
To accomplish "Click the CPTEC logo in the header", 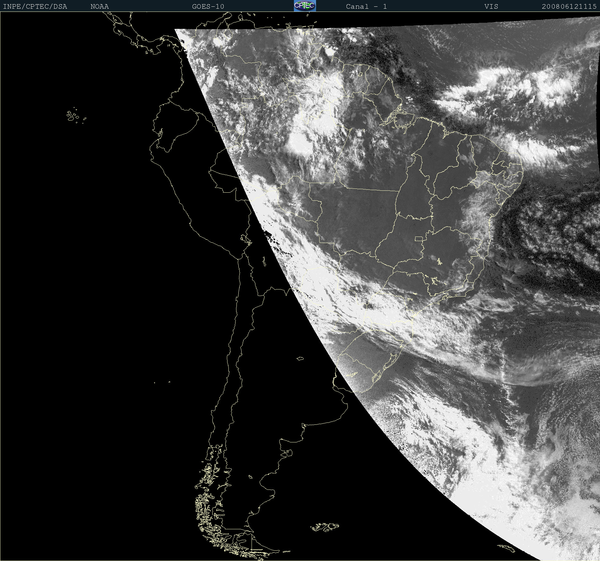I will point(305,6).
